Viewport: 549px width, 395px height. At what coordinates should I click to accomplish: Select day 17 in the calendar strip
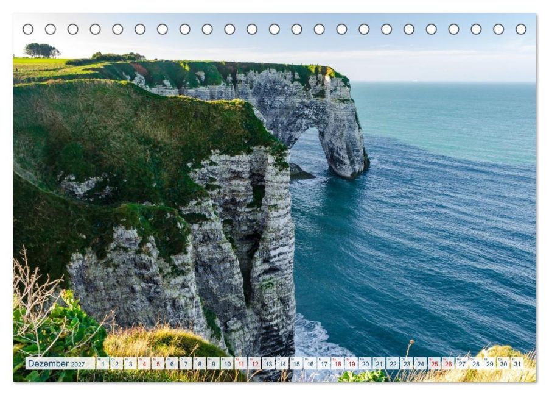tap(324, 364)
